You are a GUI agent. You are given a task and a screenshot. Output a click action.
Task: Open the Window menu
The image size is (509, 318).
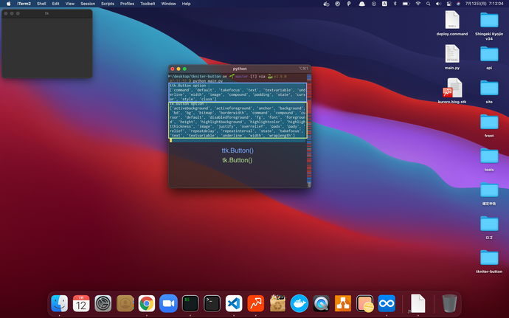(168, 4)
